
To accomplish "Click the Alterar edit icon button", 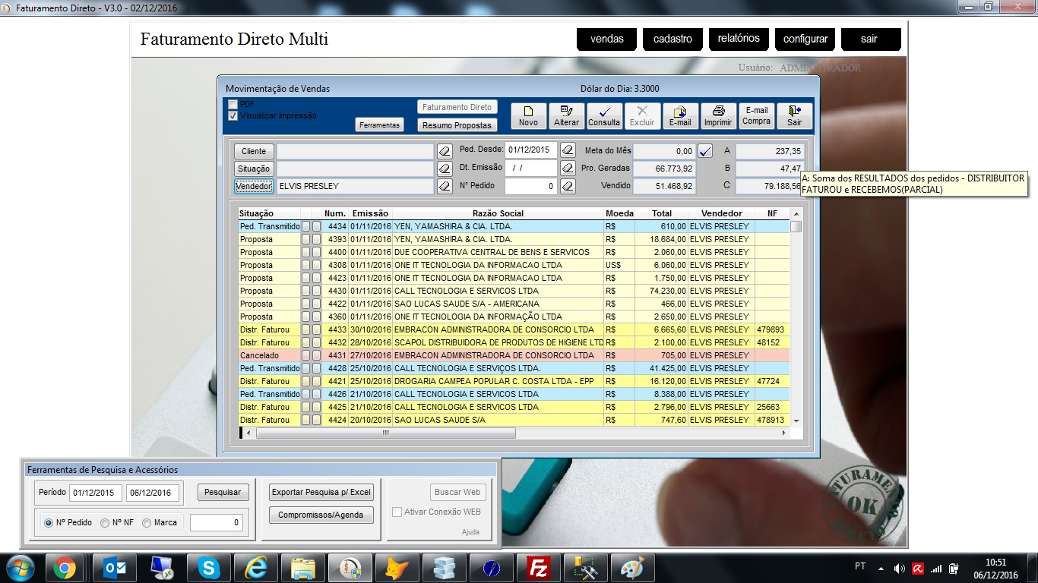I will pyautogui.click(x=566, y=115).
